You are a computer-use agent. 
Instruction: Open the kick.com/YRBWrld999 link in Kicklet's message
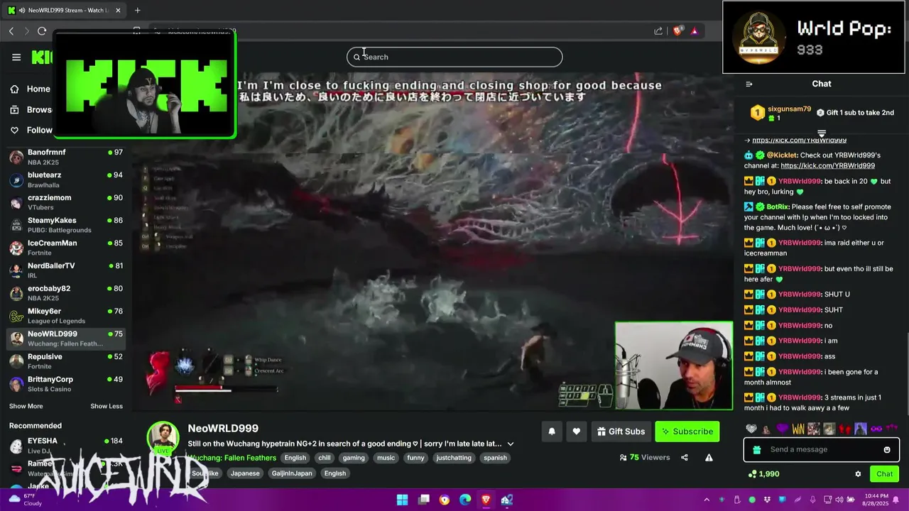827,165
